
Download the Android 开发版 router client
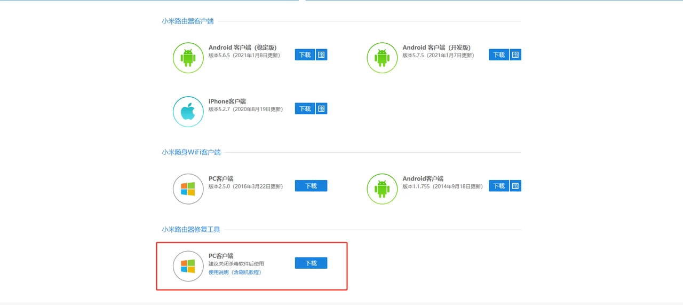click(x=499, y=54)
